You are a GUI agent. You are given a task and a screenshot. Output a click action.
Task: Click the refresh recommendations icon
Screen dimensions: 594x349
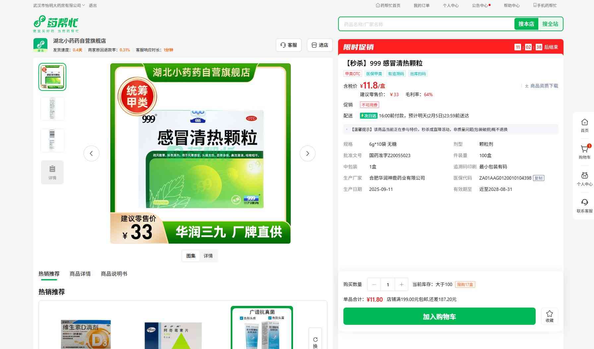pos(315,340)
